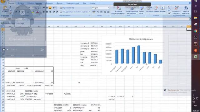Screen dimensions: 200x112
Task: Click the Fill down icon in editing group
Action: click(169, 10)
